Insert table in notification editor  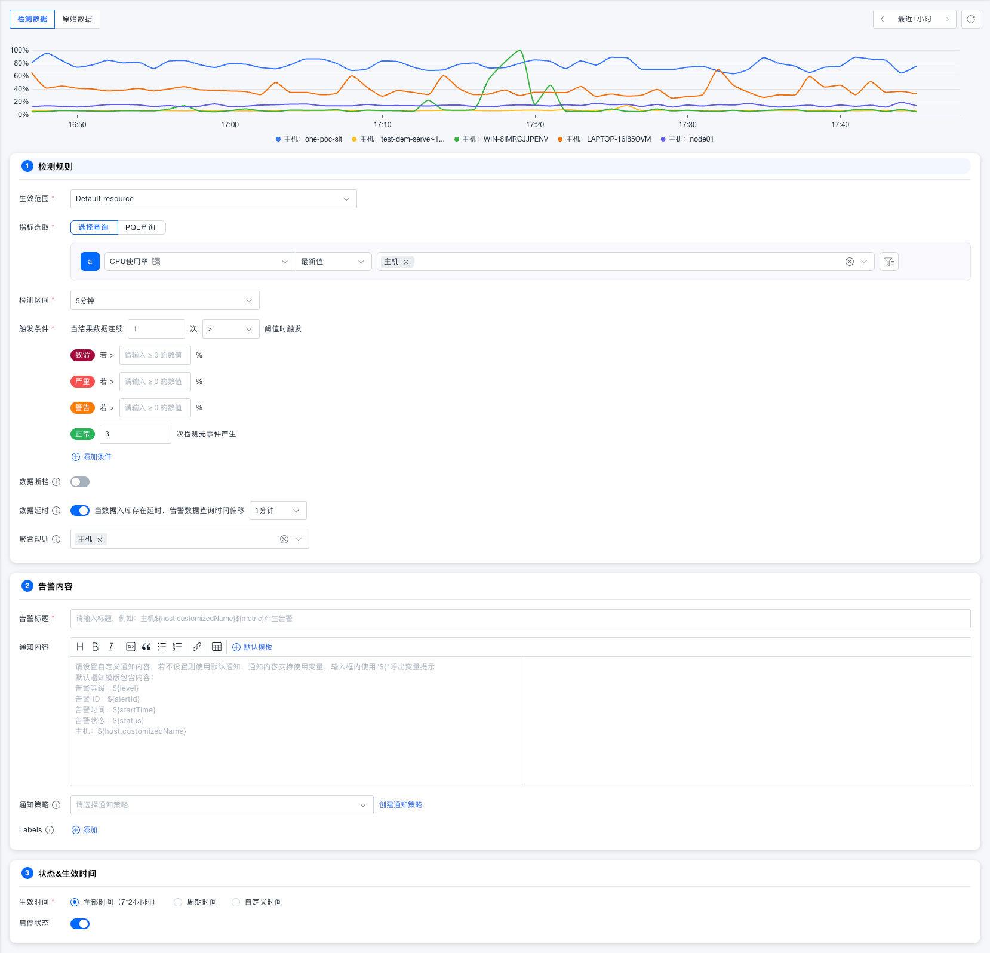217,647
